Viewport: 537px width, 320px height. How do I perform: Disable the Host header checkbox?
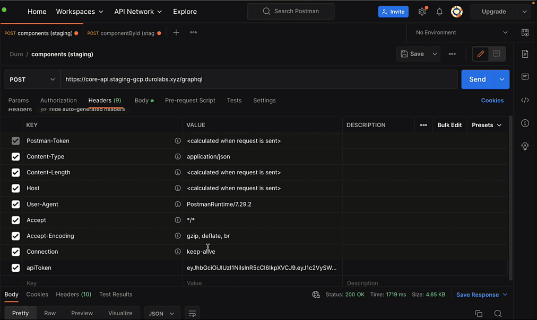click(x=15, y=189)
